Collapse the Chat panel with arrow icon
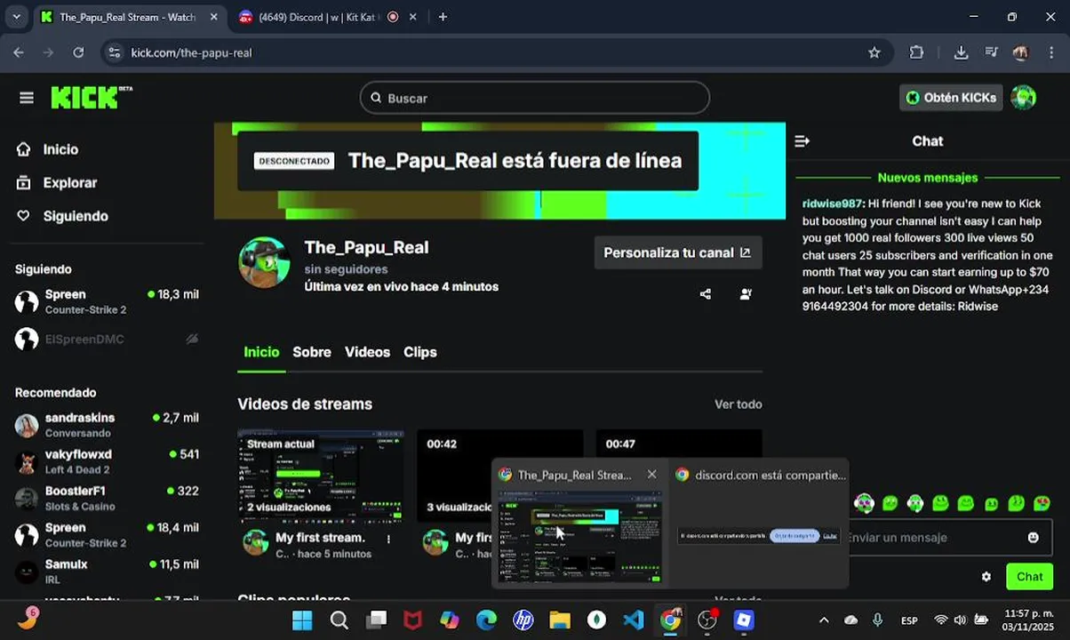Screen dimensions: 1070x640 (802, 141)
